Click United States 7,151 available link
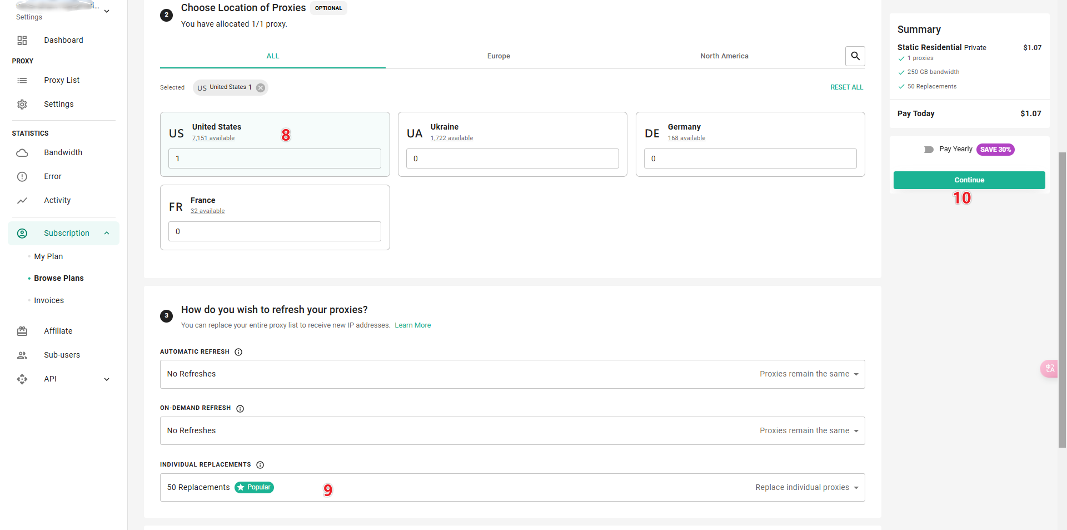 [213, 138]
